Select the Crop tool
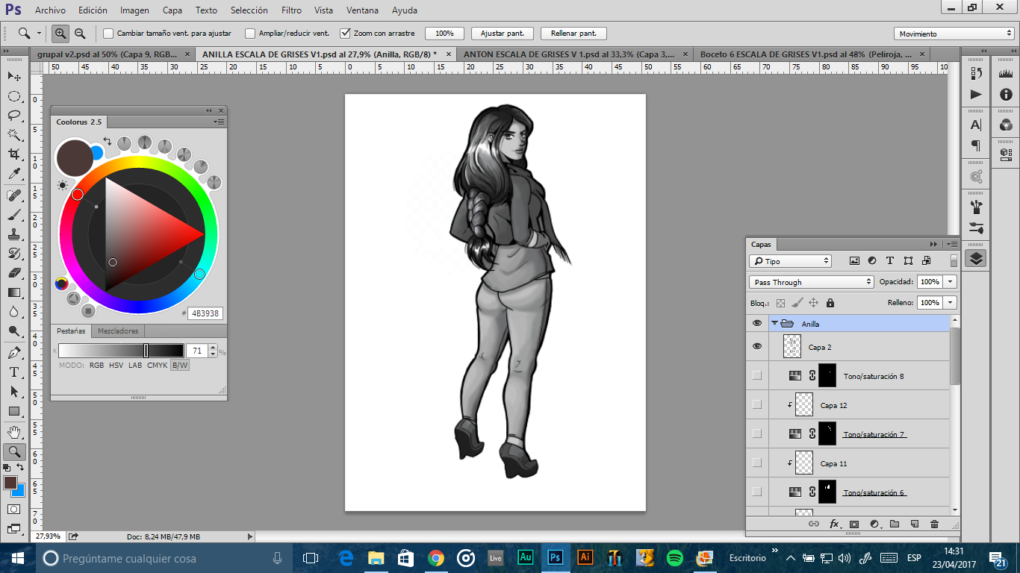The height and width of the screenshot is (573, 1020). [14, 154]
